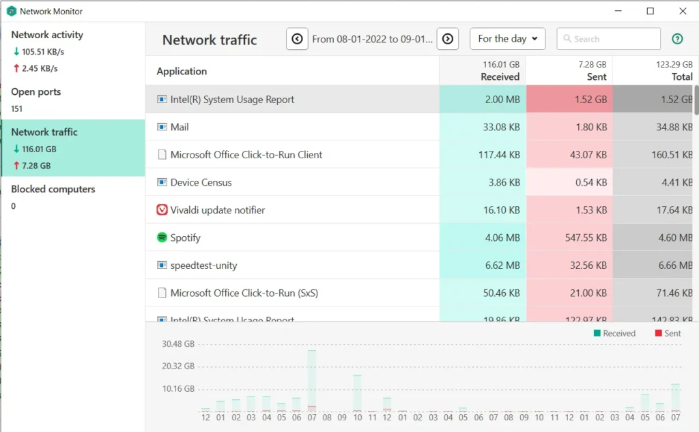Image resolution: width=699 pixels, height=432 pixels.
Task: Click the 116.01 GB total received header value
Action: click(x=501, y=65)
